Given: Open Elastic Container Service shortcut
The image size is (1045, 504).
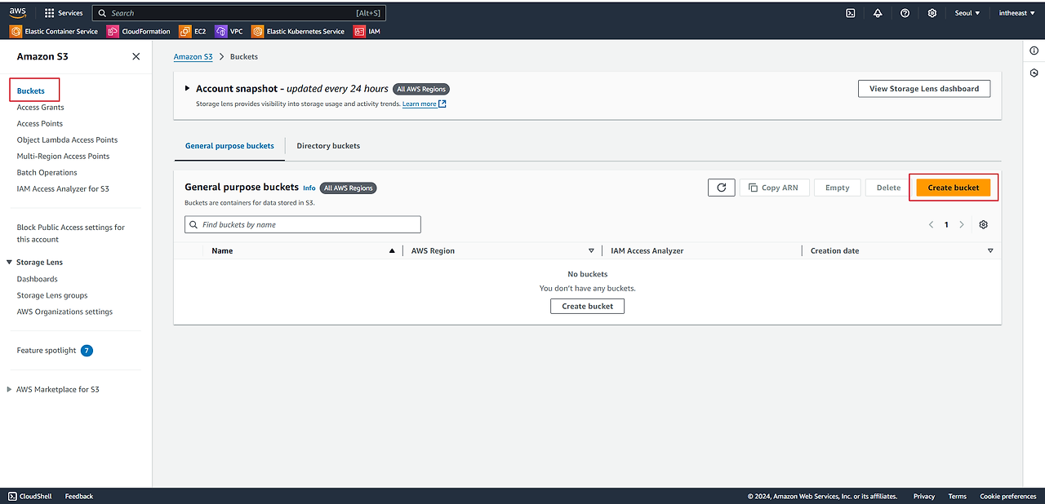Looking at the screenshot, I should 54,32.
